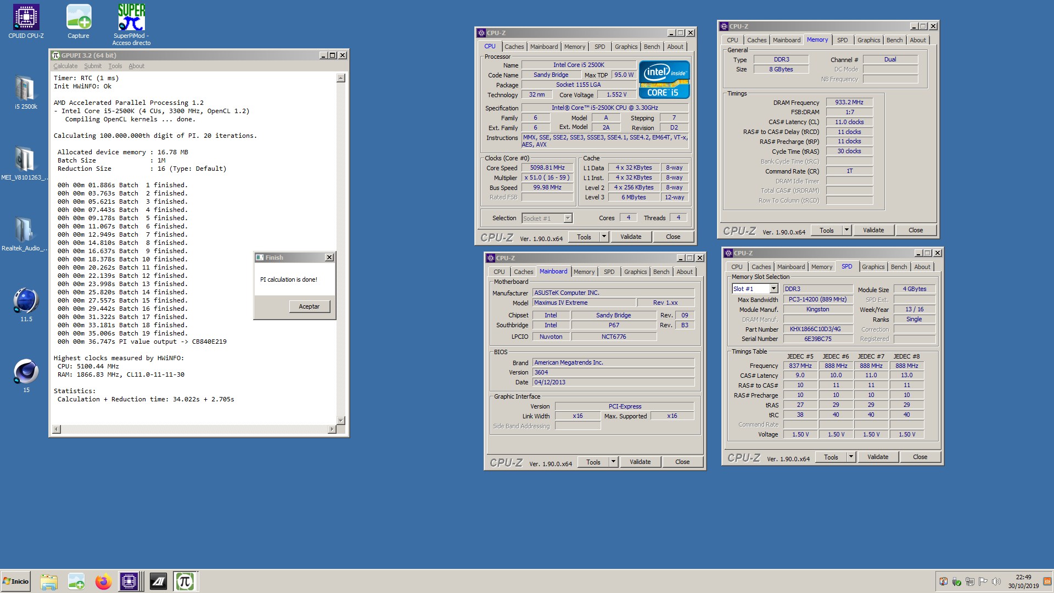The height and width of the screenshot is (593, 1054).
Task: Open Cinebench 15 desktop icon
Action: click(x=26, y=376)
